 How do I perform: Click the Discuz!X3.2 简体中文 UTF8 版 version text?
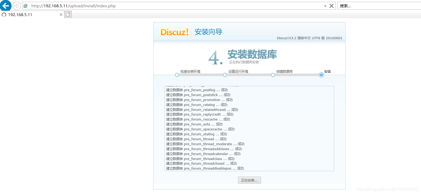[310, 38]
